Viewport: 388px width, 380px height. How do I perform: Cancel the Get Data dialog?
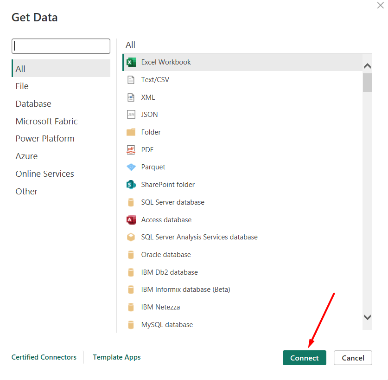pyautogui.click(x=353, y=358)
